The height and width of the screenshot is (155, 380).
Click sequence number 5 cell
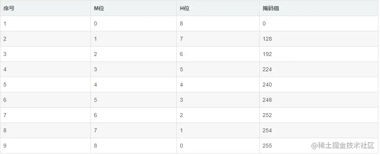[45, 85]
